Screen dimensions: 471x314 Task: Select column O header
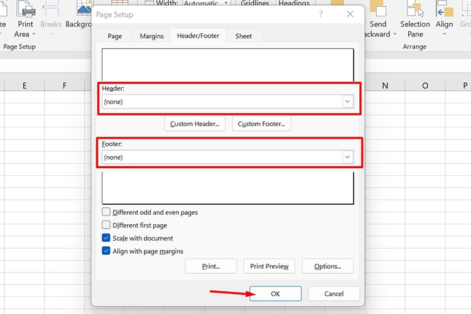pos(425,85)
